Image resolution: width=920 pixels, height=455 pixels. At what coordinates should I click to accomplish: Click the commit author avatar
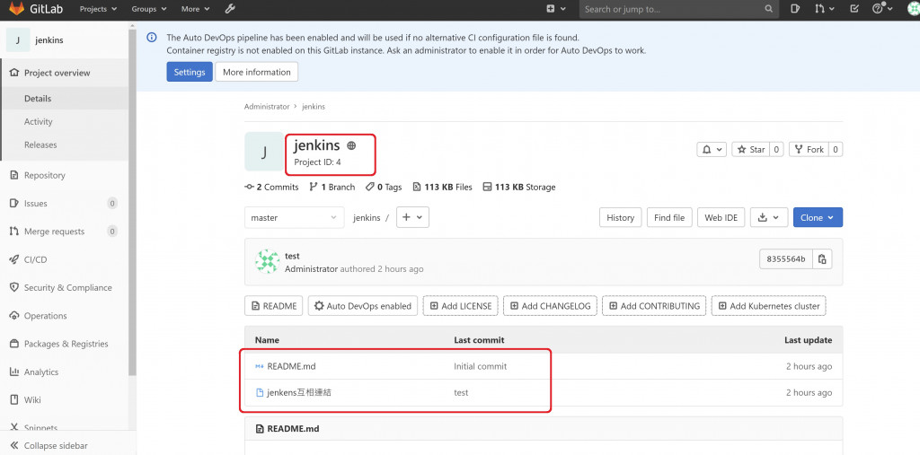[x=267, y=261]
